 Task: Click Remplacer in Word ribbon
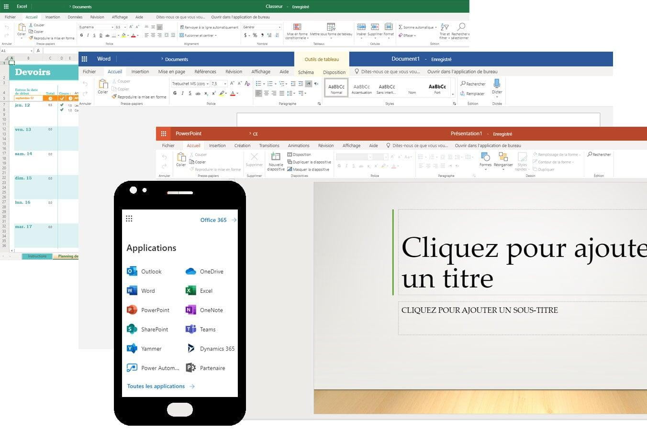coord(472,94)
